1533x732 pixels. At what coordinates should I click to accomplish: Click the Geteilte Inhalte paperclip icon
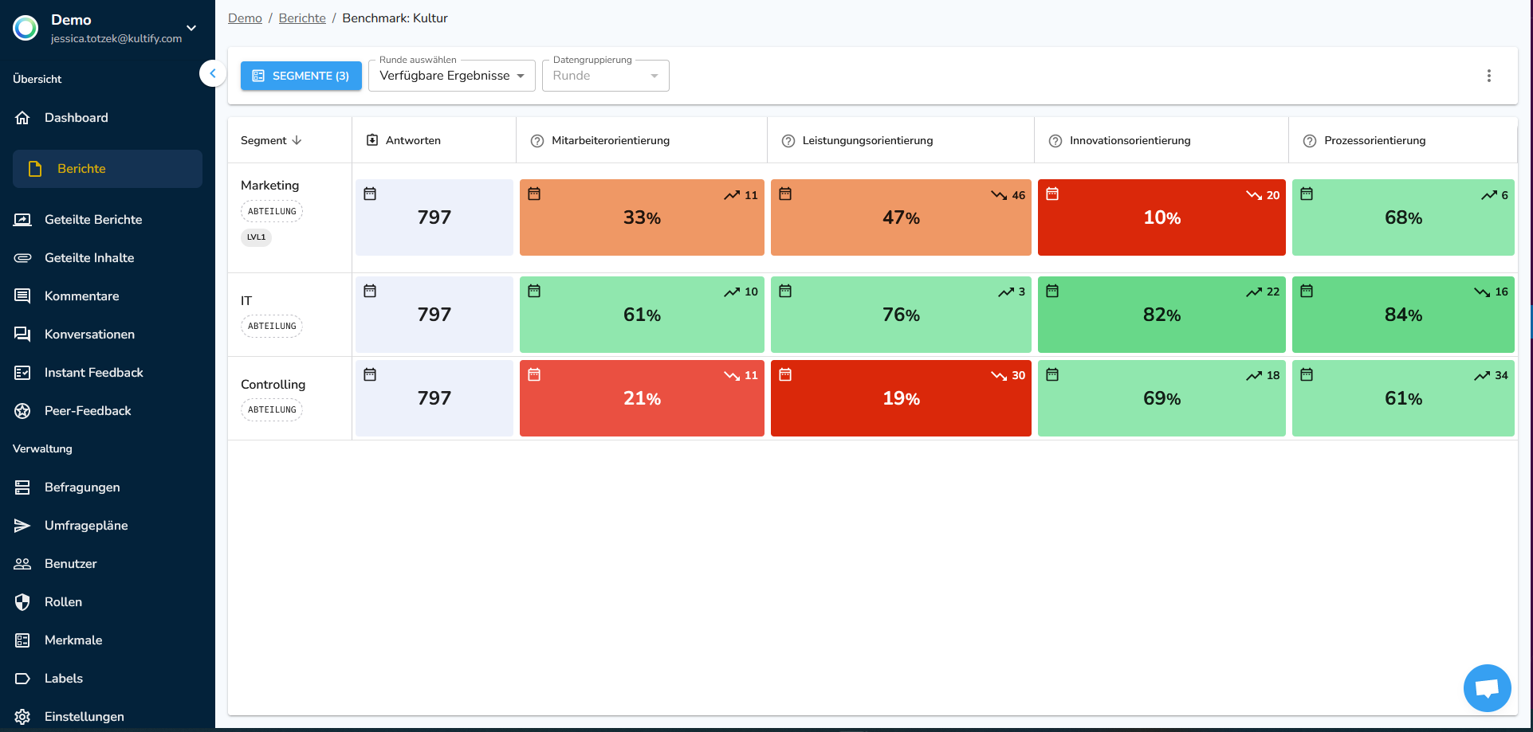(22, 258)
